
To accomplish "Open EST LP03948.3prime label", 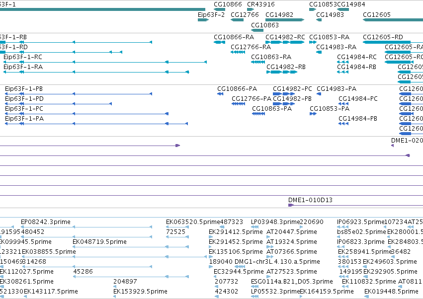I will (x=276, y=222).
